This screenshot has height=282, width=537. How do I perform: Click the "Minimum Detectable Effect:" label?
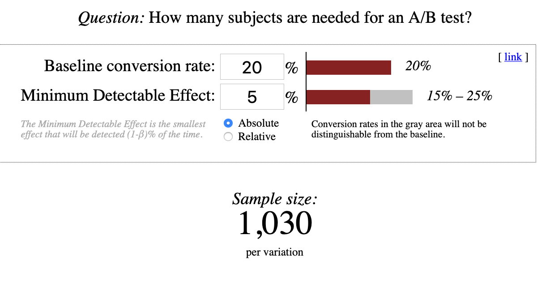118,96
